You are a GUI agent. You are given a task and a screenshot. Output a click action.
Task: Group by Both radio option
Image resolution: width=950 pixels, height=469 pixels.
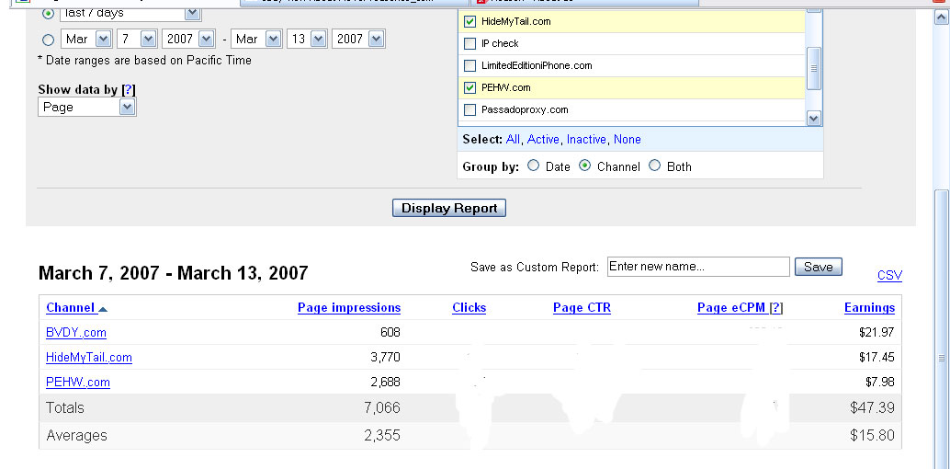(x=654, y=166)
